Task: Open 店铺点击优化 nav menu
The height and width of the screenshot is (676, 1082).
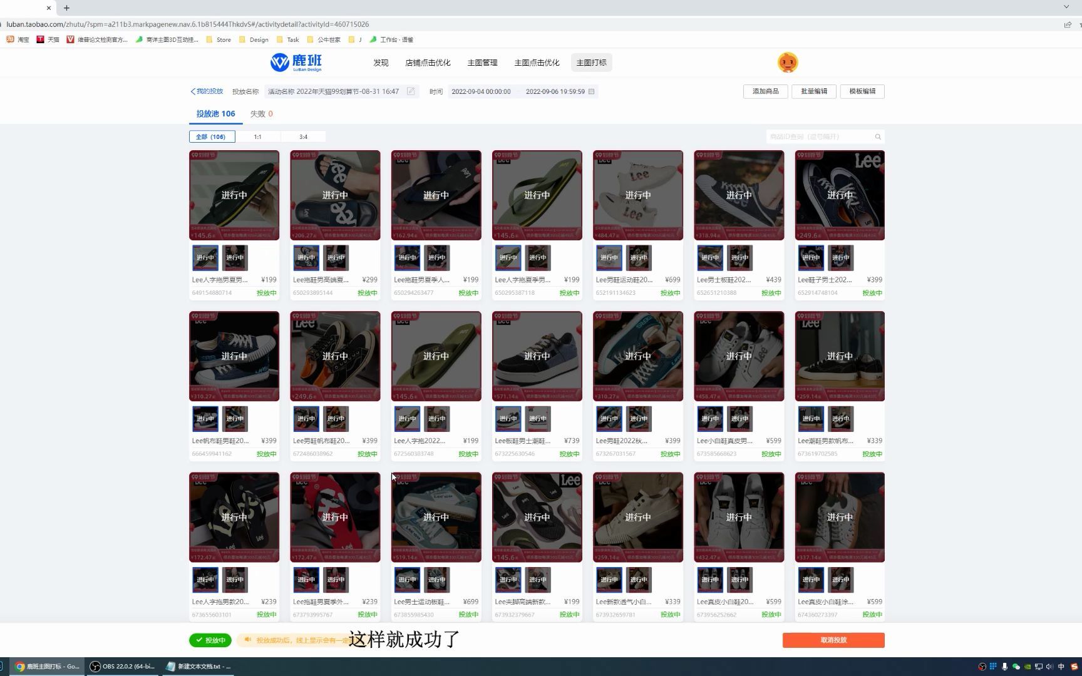Action: (428, 63)
